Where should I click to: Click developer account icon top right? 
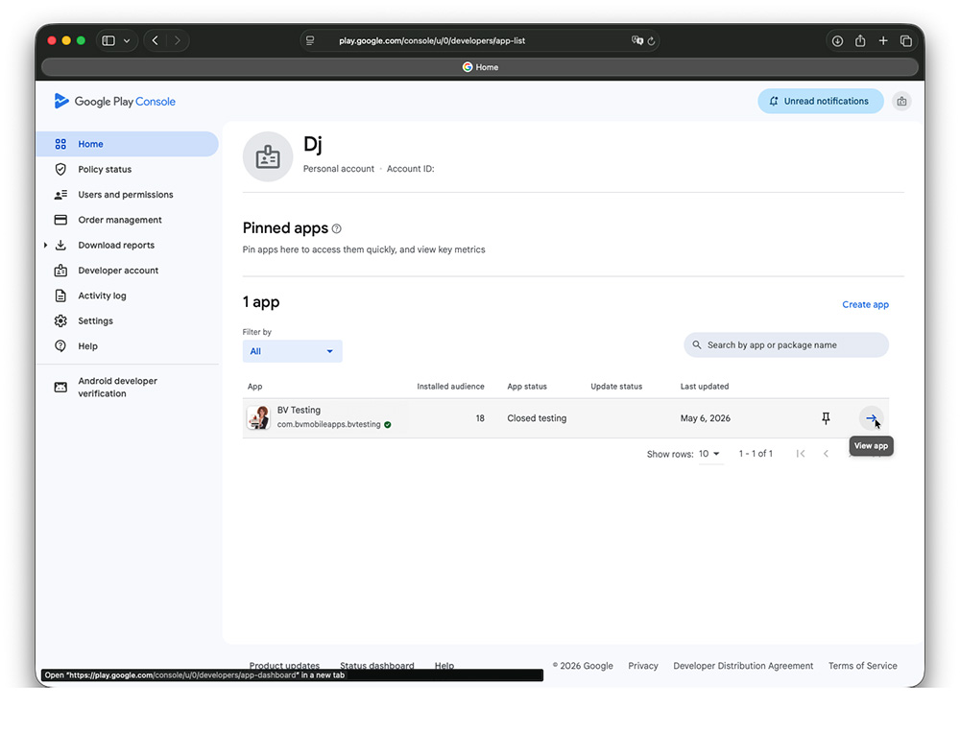click(901, 102)
